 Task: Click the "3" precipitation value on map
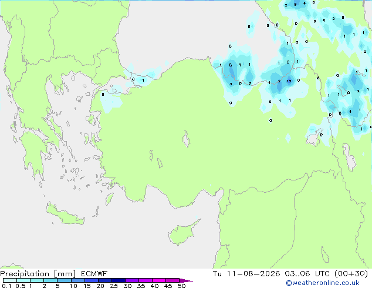click(231, 84)
